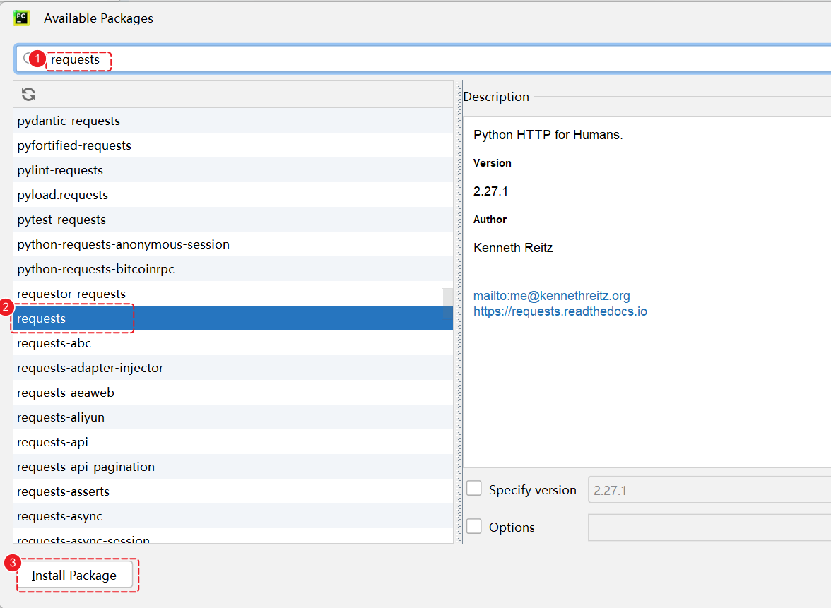The height and width of the screenshot is (608, 831).
Task: Open the https://requests.readthedocs.io link
Action: coord(560,311)
